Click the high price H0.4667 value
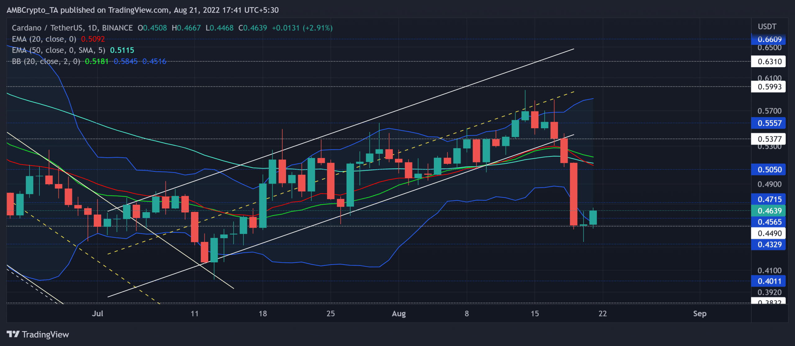The image size is (795, 346). coord(186,28)
